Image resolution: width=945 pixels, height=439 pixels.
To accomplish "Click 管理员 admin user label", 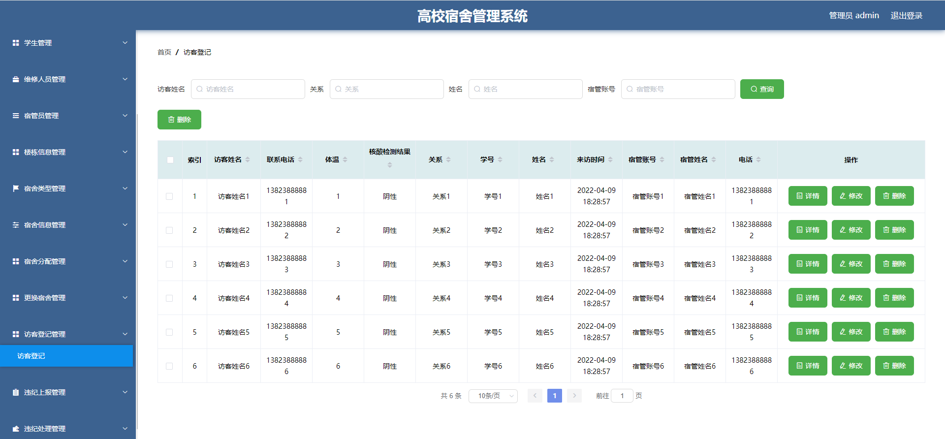I will pos(854,16).
